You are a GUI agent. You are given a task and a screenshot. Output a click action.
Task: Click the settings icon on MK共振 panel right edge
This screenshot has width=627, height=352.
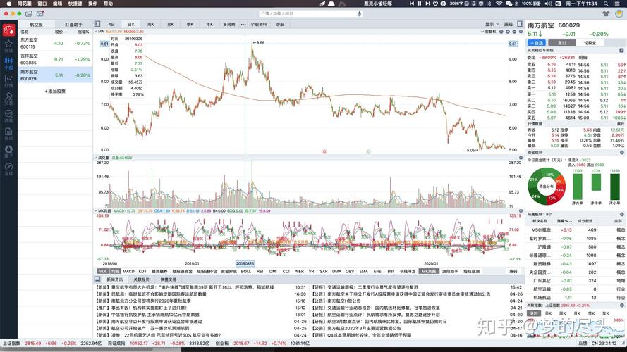point(521,210)
